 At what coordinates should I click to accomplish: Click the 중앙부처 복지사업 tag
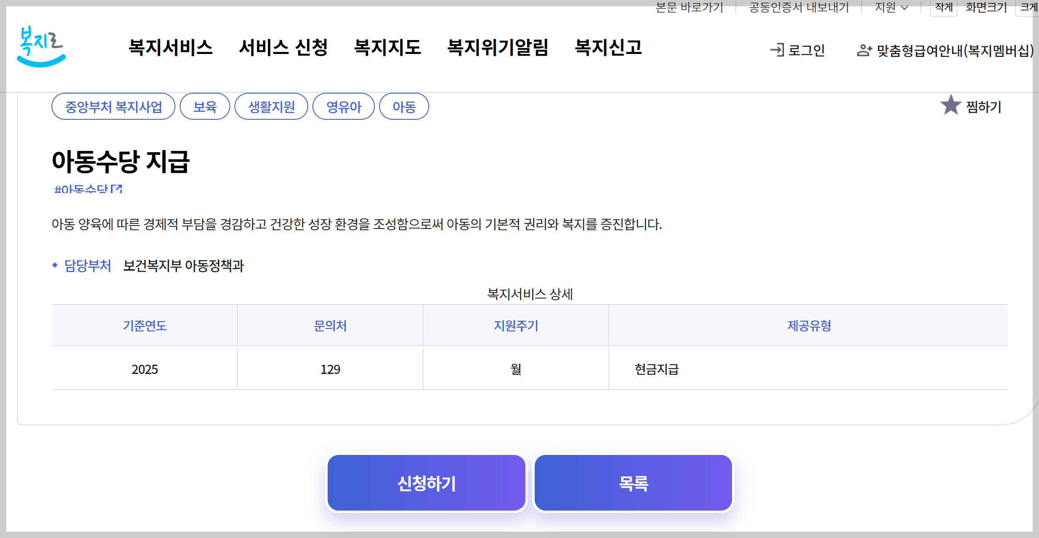[113, 107]
